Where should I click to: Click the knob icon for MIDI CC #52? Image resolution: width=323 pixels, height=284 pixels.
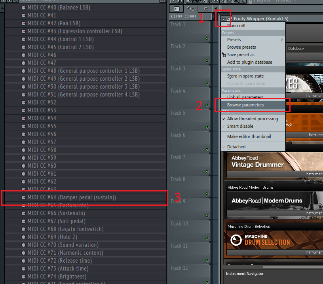pos(23,102)
